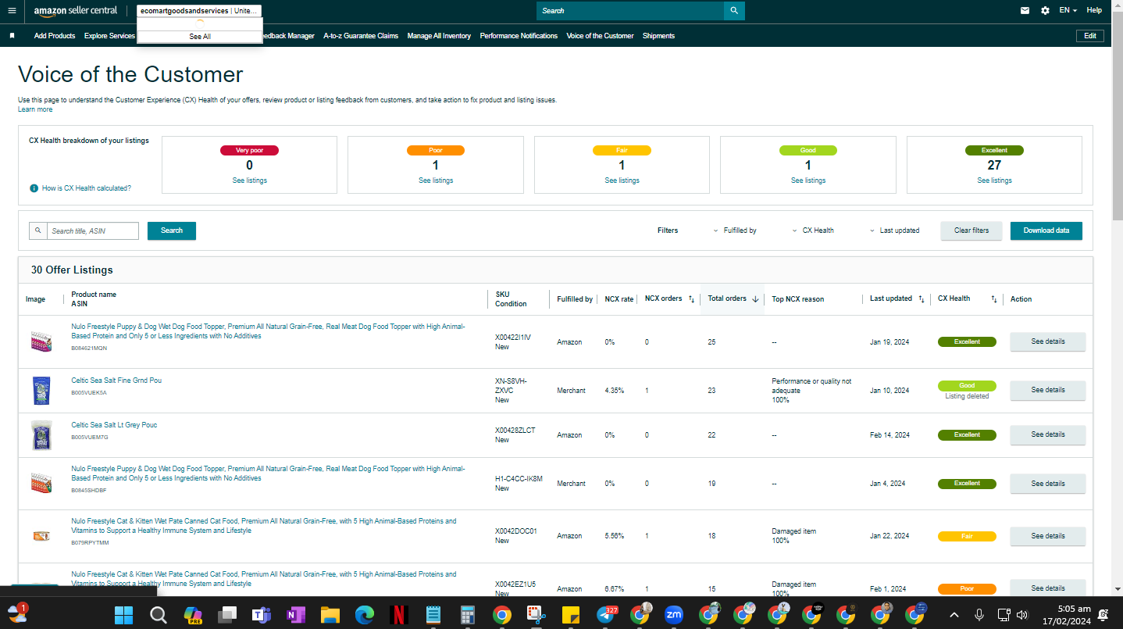1123x629 pixels.
Task: Open Calculator from the taskbar
Action: pos(468,615)
